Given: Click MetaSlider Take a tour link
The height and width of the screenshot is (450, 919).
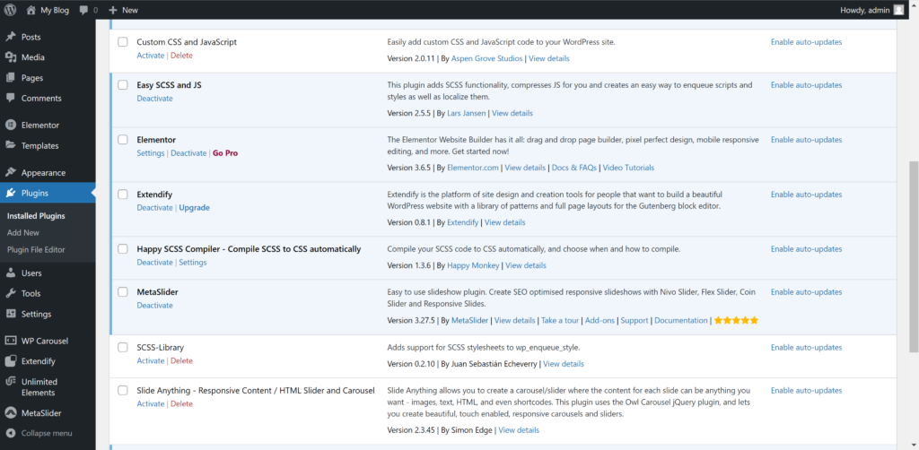Looking at the screenshot, I should click(x=560, y=321).
